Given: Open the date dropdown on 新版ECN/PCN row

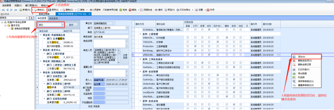Looking at the screenshot, I should click(278, 55).
